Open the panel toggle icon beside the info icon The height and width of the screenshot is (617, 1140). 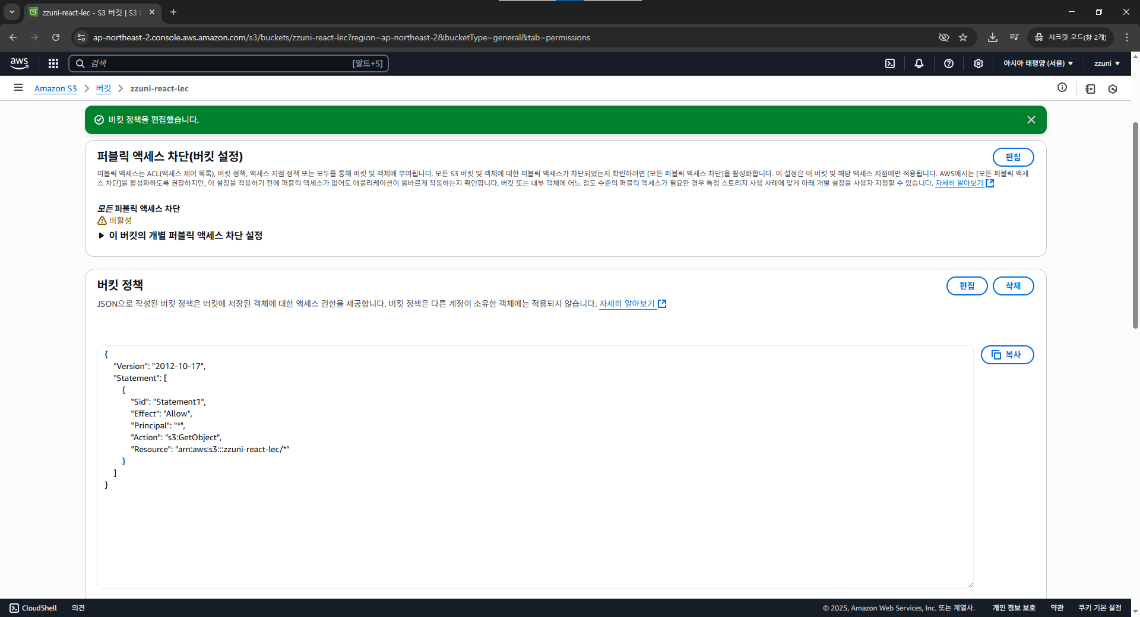[x=1090, y=89]
